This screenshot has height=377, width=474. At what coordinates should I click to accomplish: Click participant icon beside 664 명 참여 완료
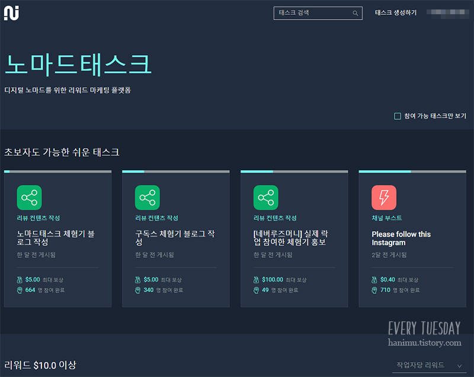[20, 290]
